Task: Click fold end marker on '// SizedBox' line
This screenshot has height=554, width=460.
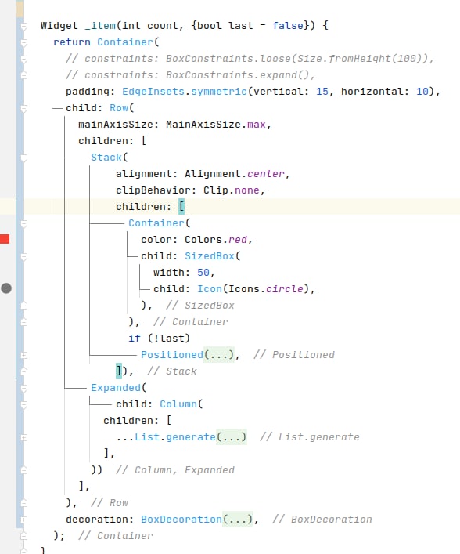Action: tap(23, 306)
